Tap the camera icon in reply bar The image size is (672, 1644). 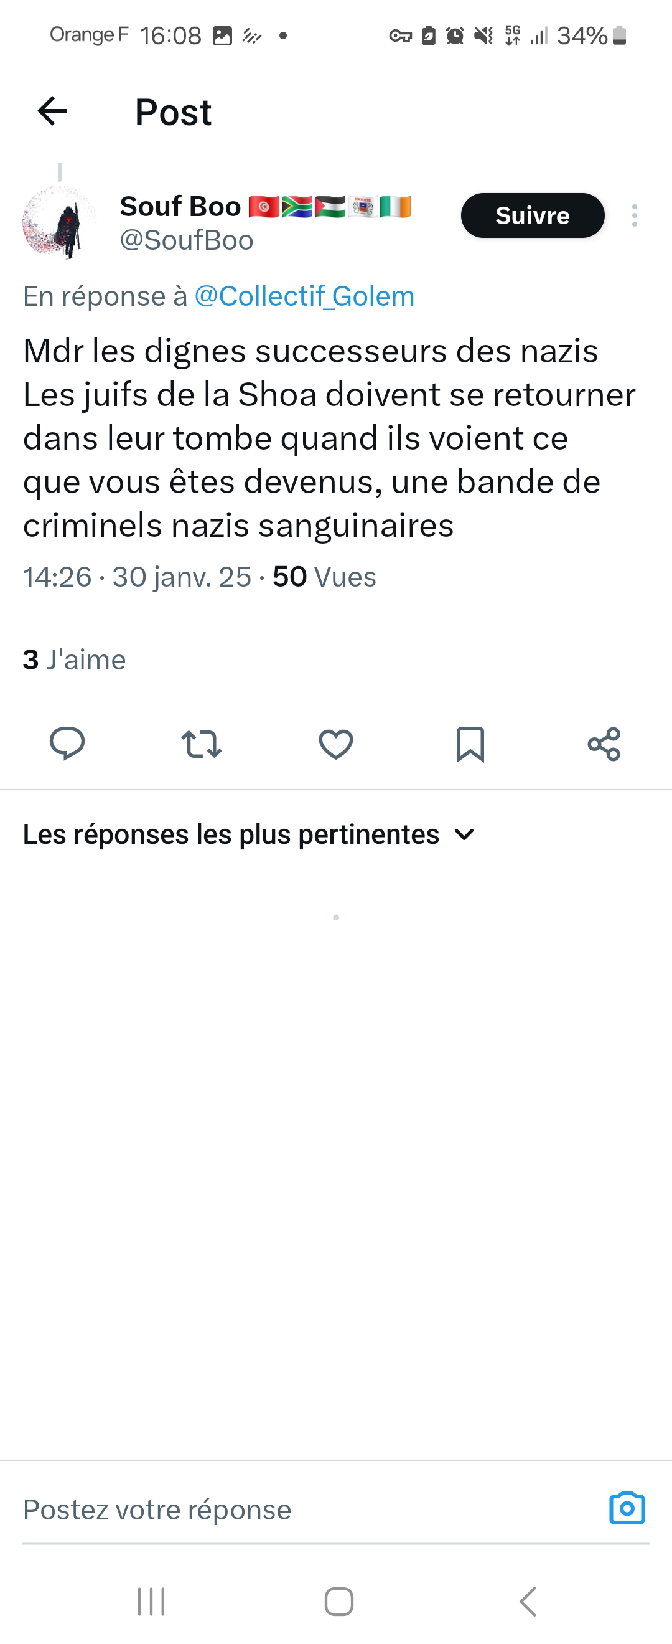(627, 1509)
